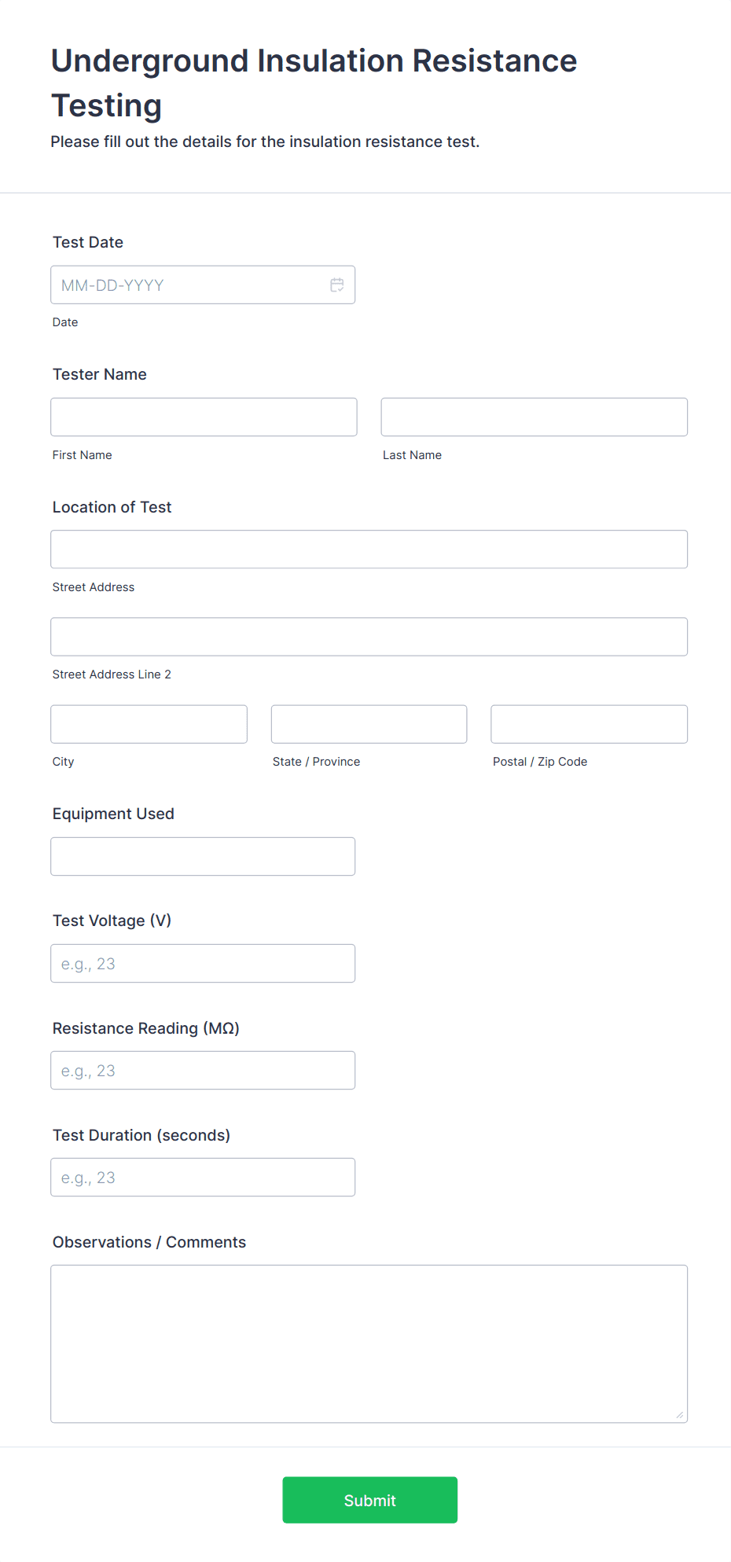Viewport: 731px width, 1562px height.
Task: Grab the textarea resize handle corner
Action: (680, 1415)
